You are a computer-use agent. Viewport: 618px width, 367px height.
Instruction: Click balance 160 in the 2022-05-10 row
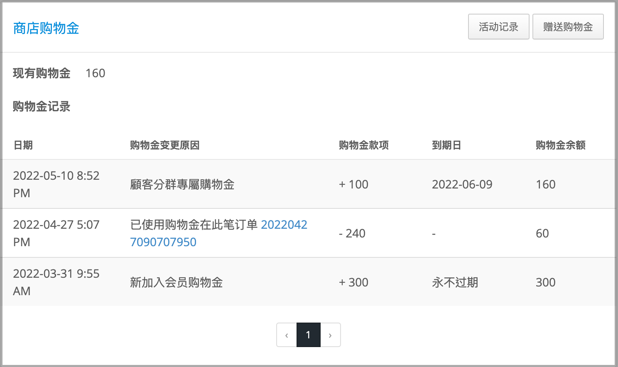(x=545, y=184)
